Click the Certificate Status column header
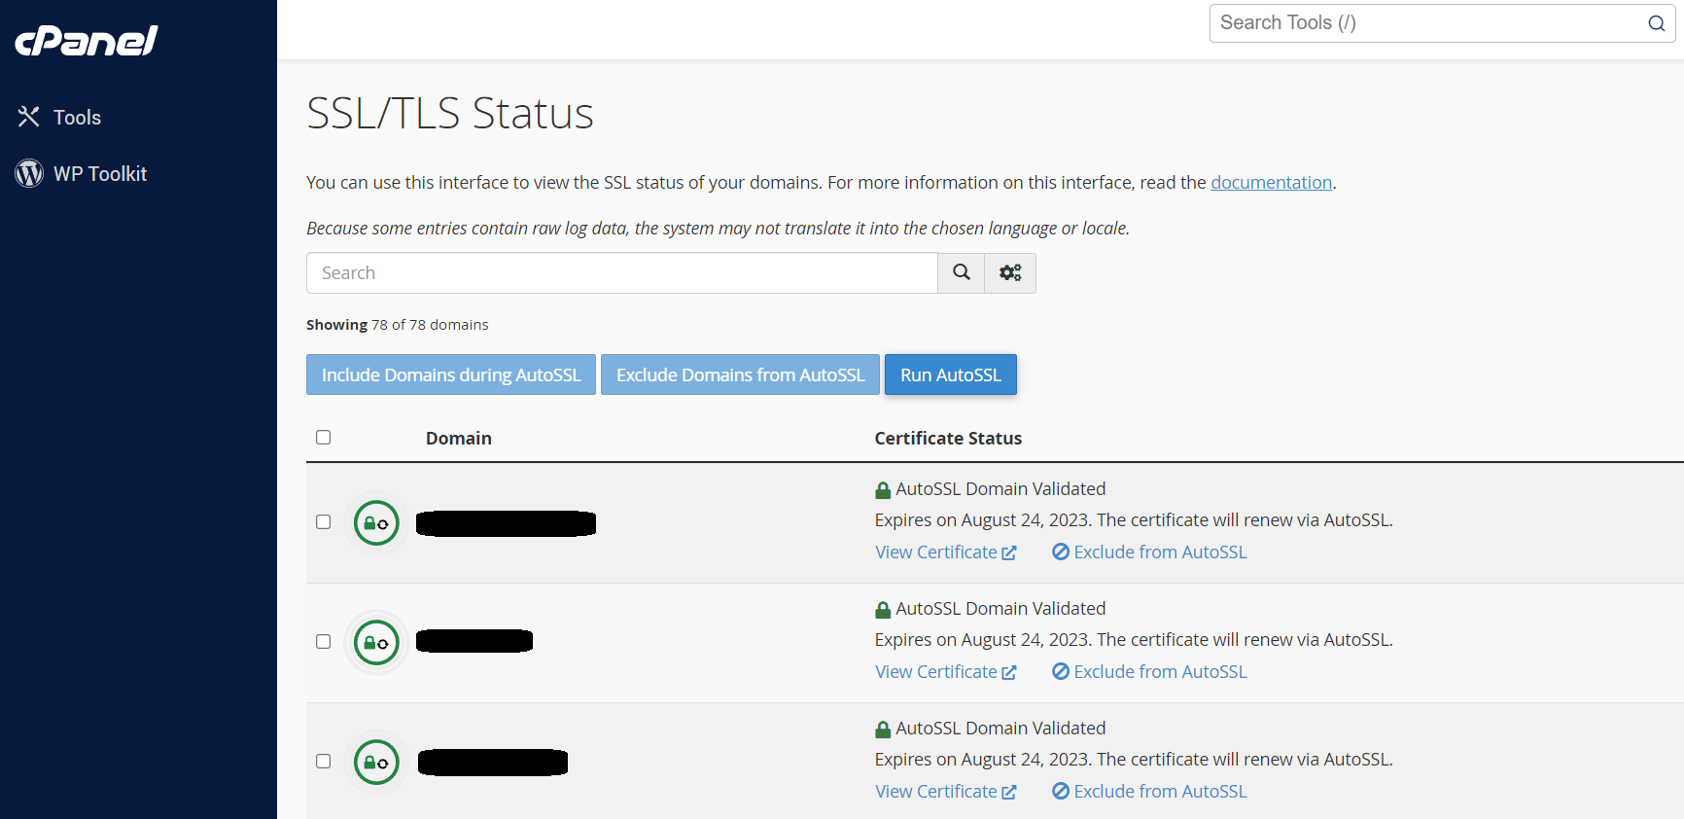Viewport: 1684px width, 819px height. [x=948, y=439]
